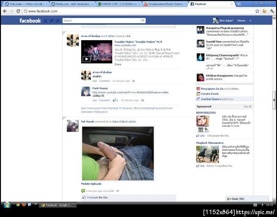This screenshot has height=217, width=277.
Task: Expand See 3 more posts from Khanchat
Action: coord(127,110)
